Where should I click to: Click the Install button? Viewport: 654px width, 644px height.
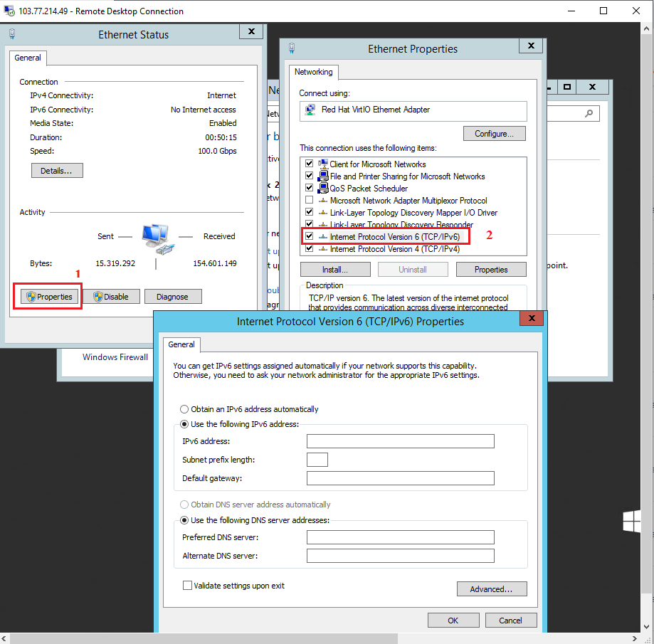tap(335, 270)
